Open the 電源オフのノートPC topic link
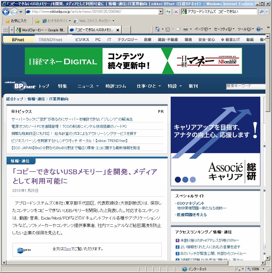The image size is (272, 273). 69,127
